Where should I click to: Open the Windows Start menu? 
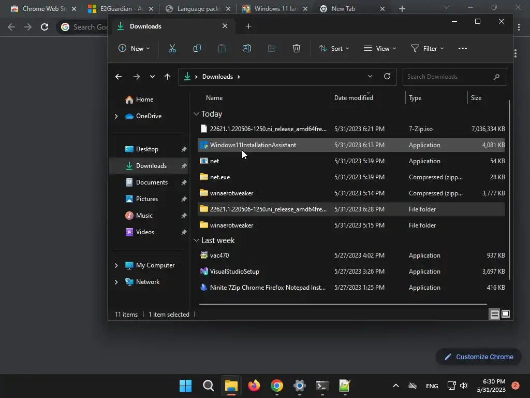[185, 386]
